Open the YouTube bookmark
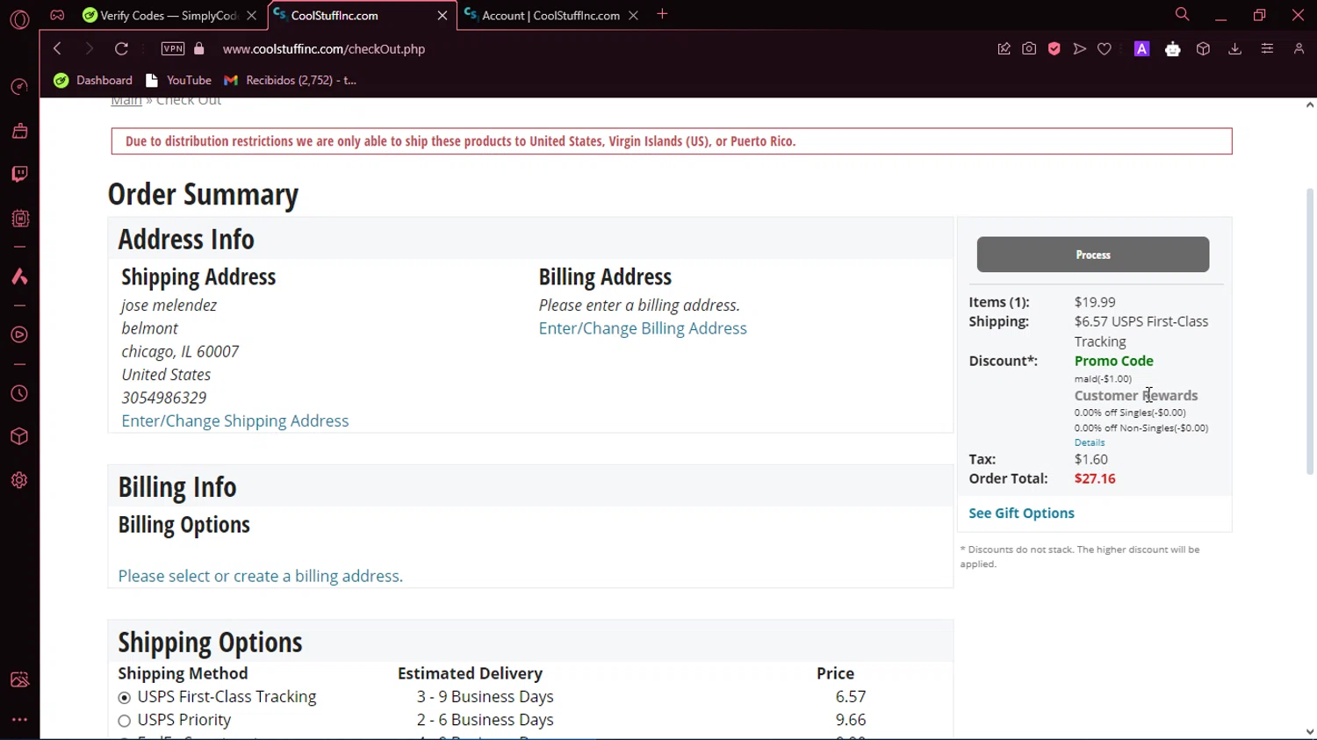The width and height of the screenshot is (1317, 740). tap(178, 80)
